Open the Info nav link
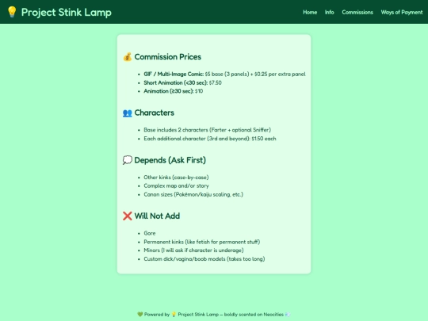The image size is (428, 321). coord(329,12)
